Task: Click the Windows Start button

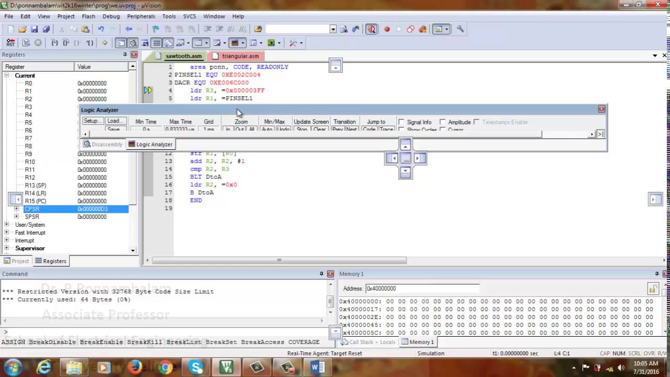Action: [x=13, y=367]
